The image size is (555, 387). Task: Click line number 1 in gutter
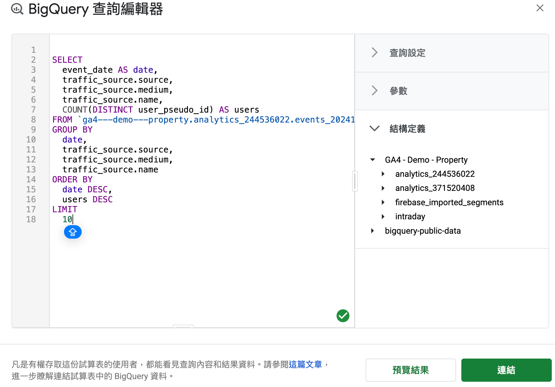pyautogui.click(x=33, y=50)
